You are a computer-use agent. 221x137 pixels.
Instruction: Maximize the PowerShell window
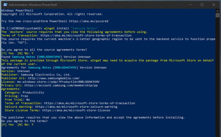point(202,5)
